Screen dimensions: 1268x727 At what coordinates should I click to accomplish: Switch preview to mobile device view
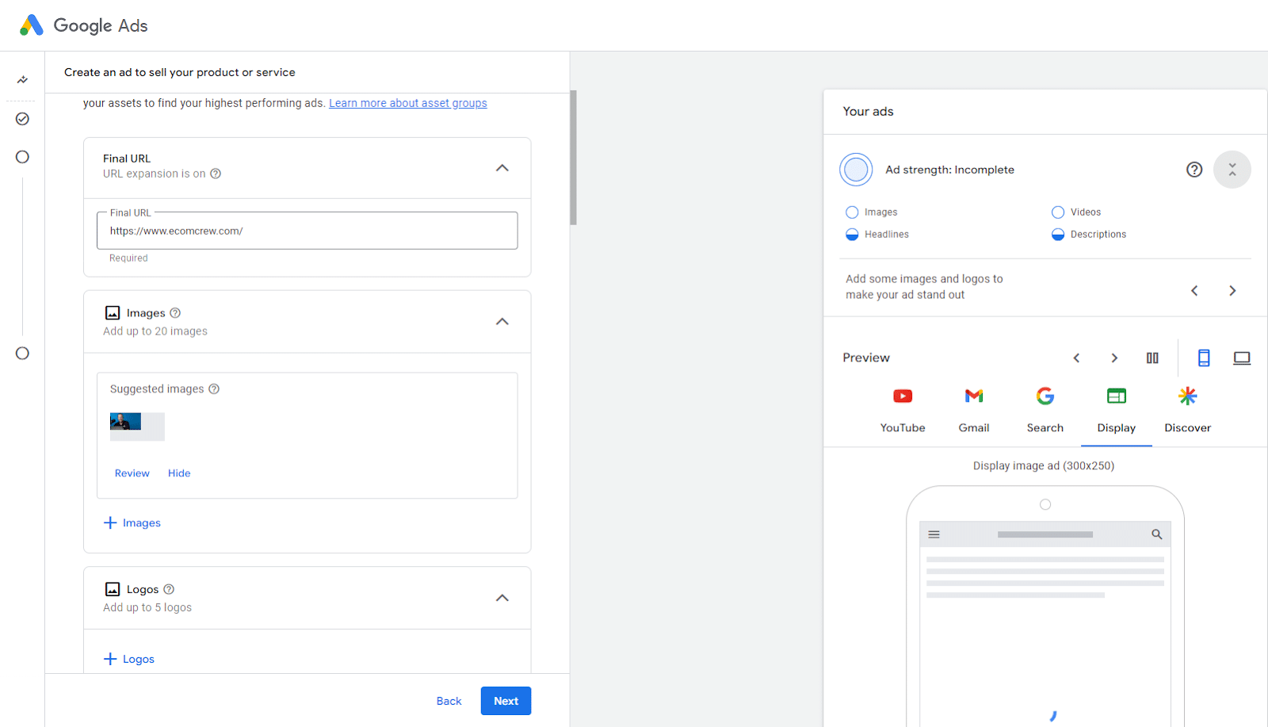click(x=1204, y=358)
